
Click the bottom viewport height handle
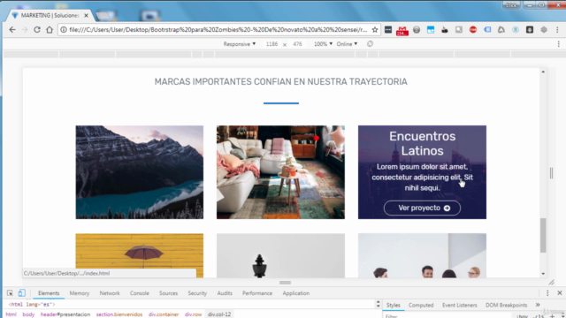(285, 283)
